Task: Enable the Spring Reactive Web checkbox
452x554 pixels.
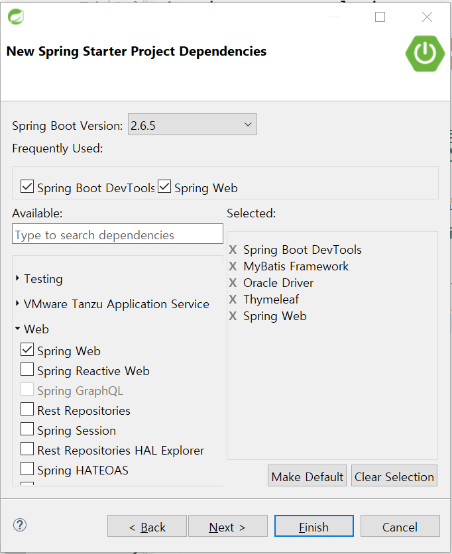Action: tap(27, 369)
